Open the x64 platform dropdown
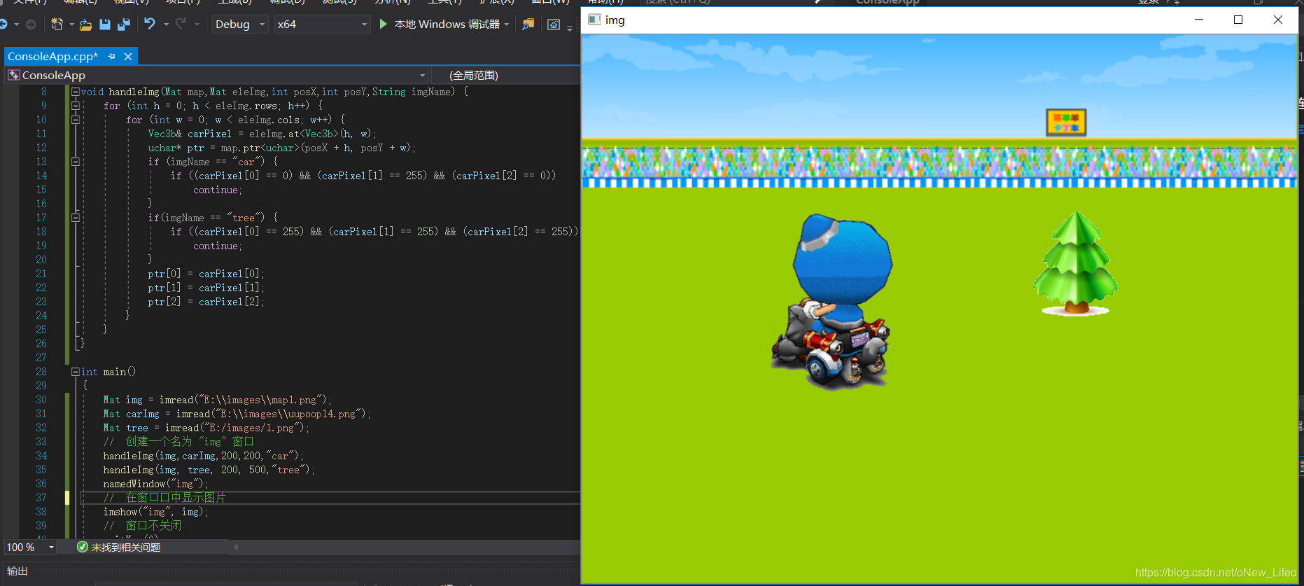The width and height of the screenshot is (1304, 586). (321, 25)
